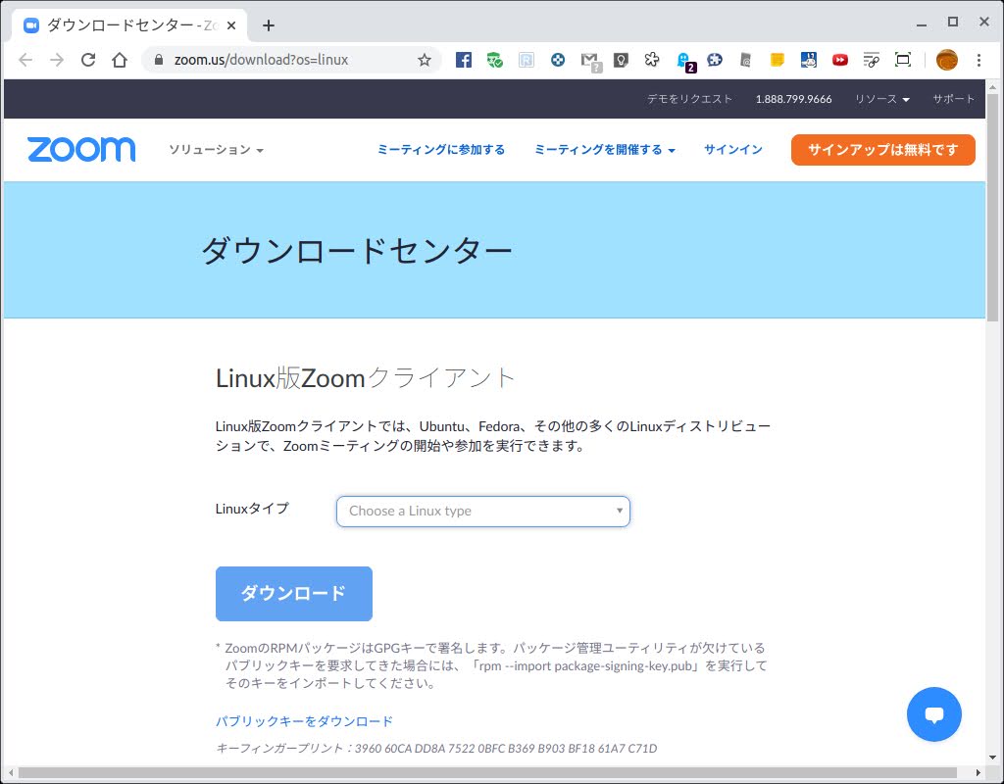Open a new browser tab
Viewport: 1004px width, 784px height.
coord(269,25)
